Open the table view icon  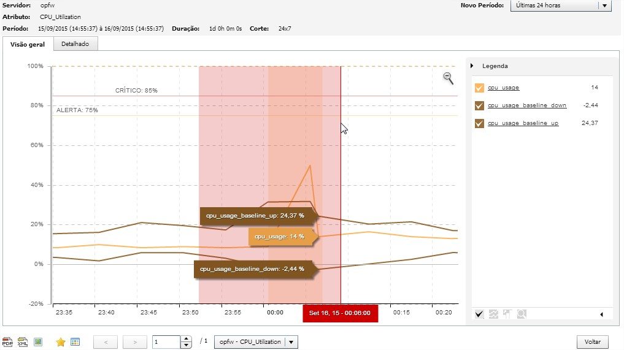[x=75, y=342]
